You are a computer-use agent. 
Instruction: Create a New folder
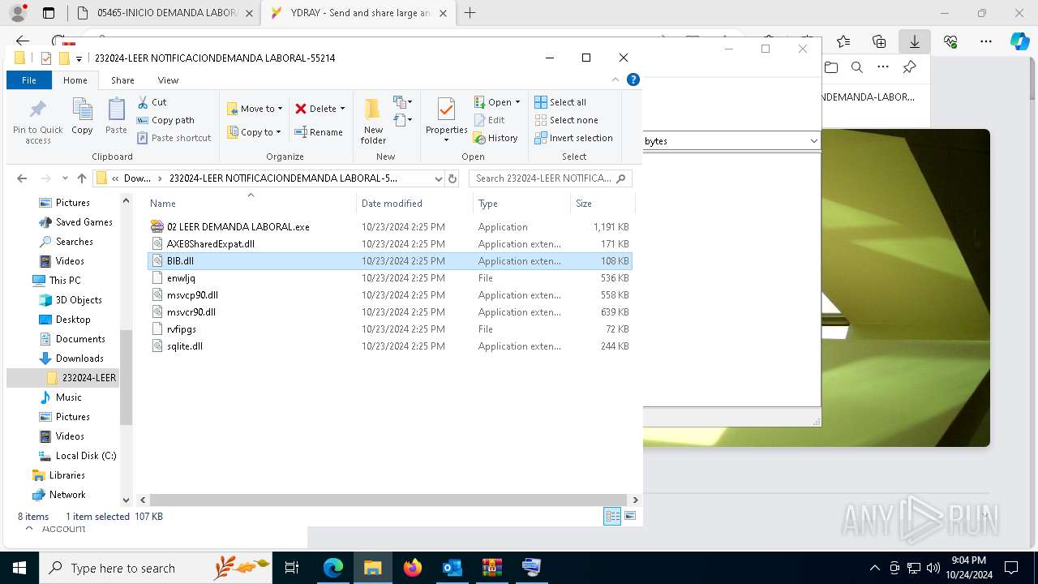pyautogui.click(x=373, y=121)
